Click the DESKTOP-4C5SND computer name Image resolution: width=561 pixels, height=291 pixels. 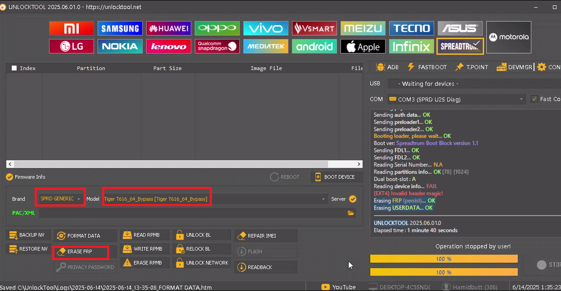click(x=399, y=287)
